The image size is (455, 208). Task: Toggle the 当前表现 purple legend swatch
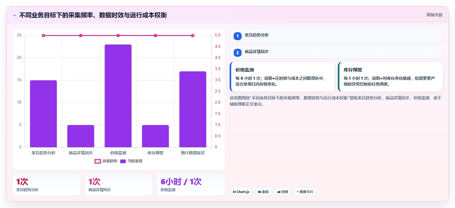[x=123, y=161]
